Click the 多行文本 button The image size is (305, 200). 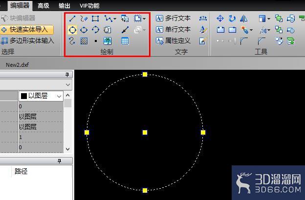click(x=173, y=19)
